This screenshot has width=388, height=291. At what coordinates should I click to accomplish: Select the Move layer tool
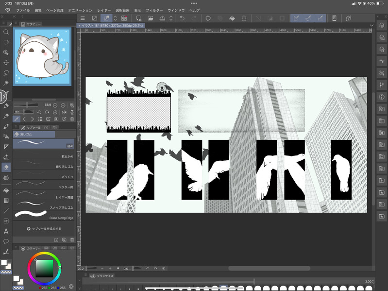click(x=6, y=63)
